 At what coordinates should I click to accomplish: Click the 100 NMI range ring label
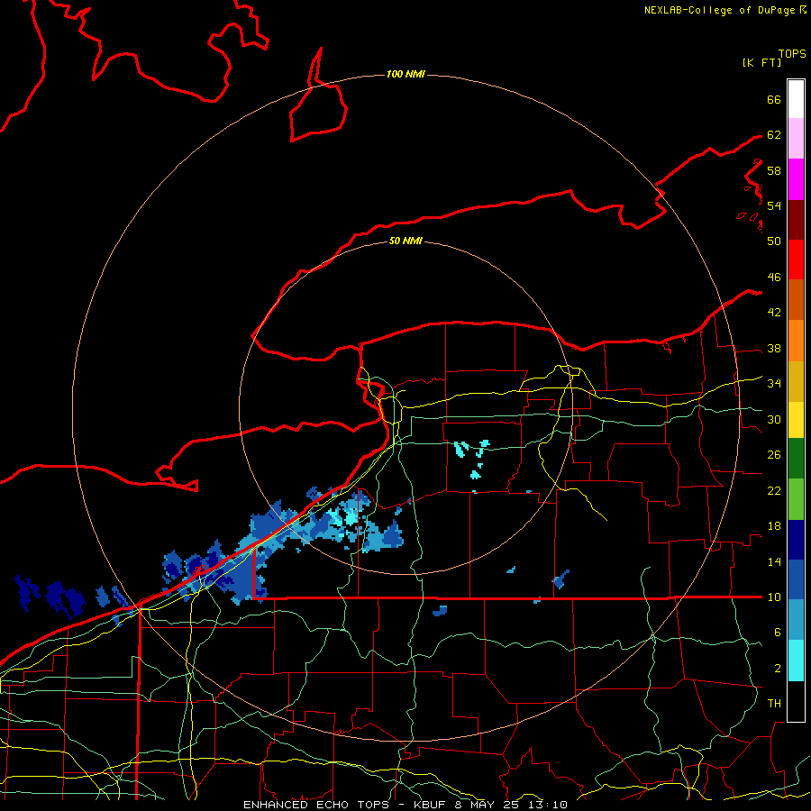tap(405, 74)
